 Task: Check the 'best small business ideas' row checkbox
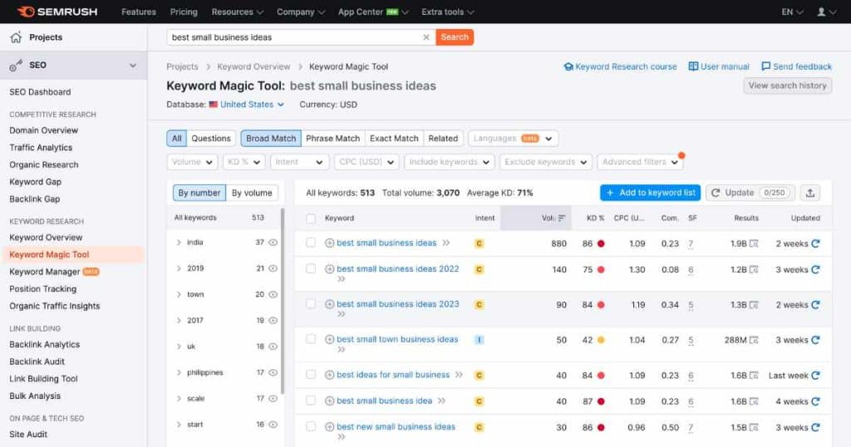pyautogui.click(x=311, y=243)
